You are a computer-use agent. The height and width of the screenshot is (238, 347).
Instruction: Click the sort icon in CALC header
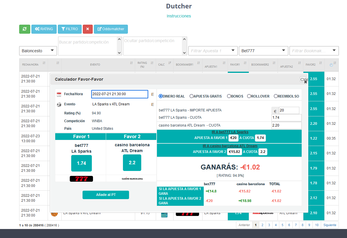click(x=170, y=63)
